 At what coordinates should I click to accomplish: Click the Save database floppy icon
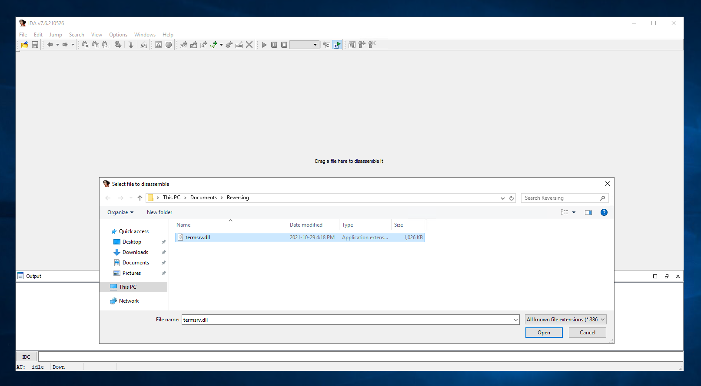click(x=35, y=45)
